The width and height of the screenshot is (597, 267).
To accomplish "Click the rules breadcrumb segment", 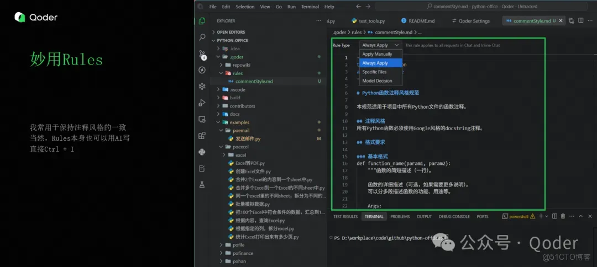I will coord(357,33).
